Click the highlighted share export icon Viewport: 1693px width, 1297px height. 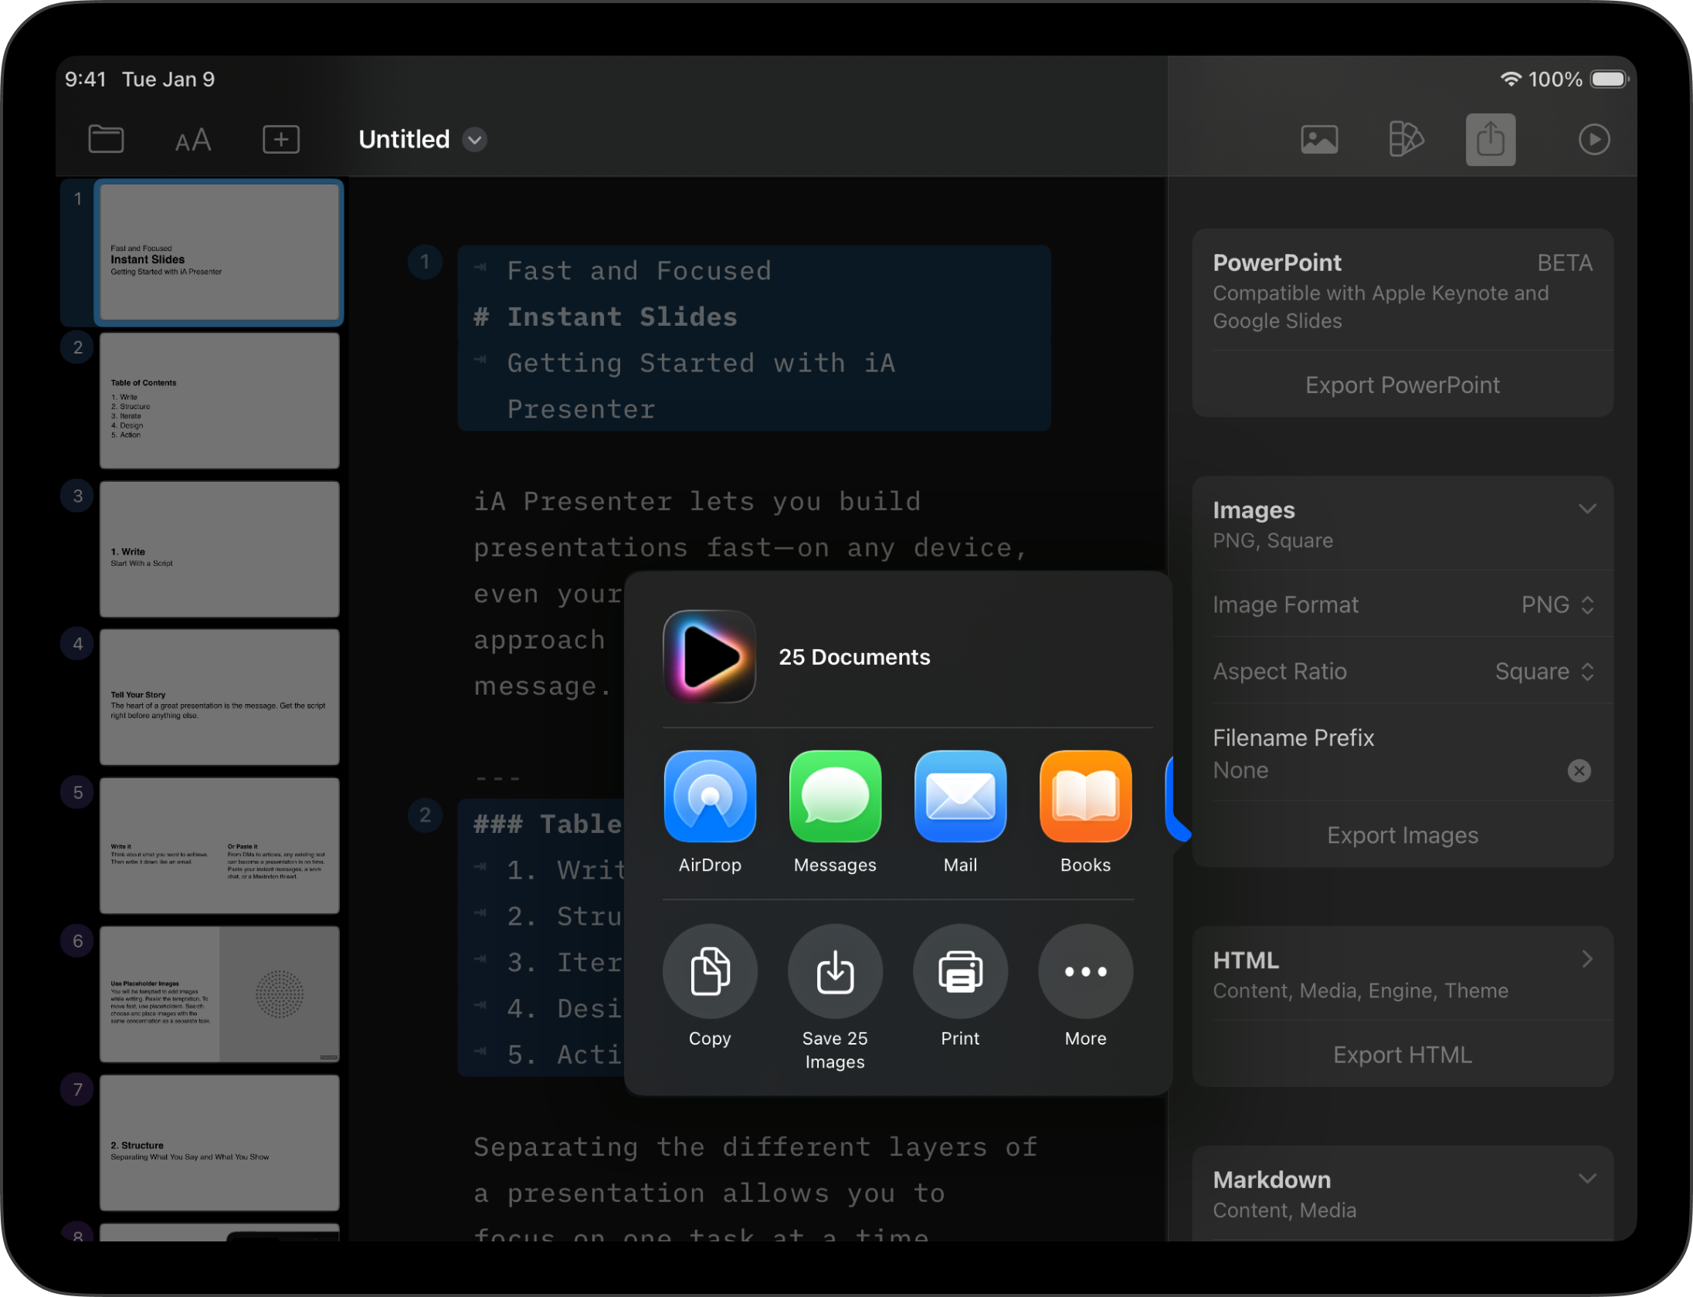1491,140
